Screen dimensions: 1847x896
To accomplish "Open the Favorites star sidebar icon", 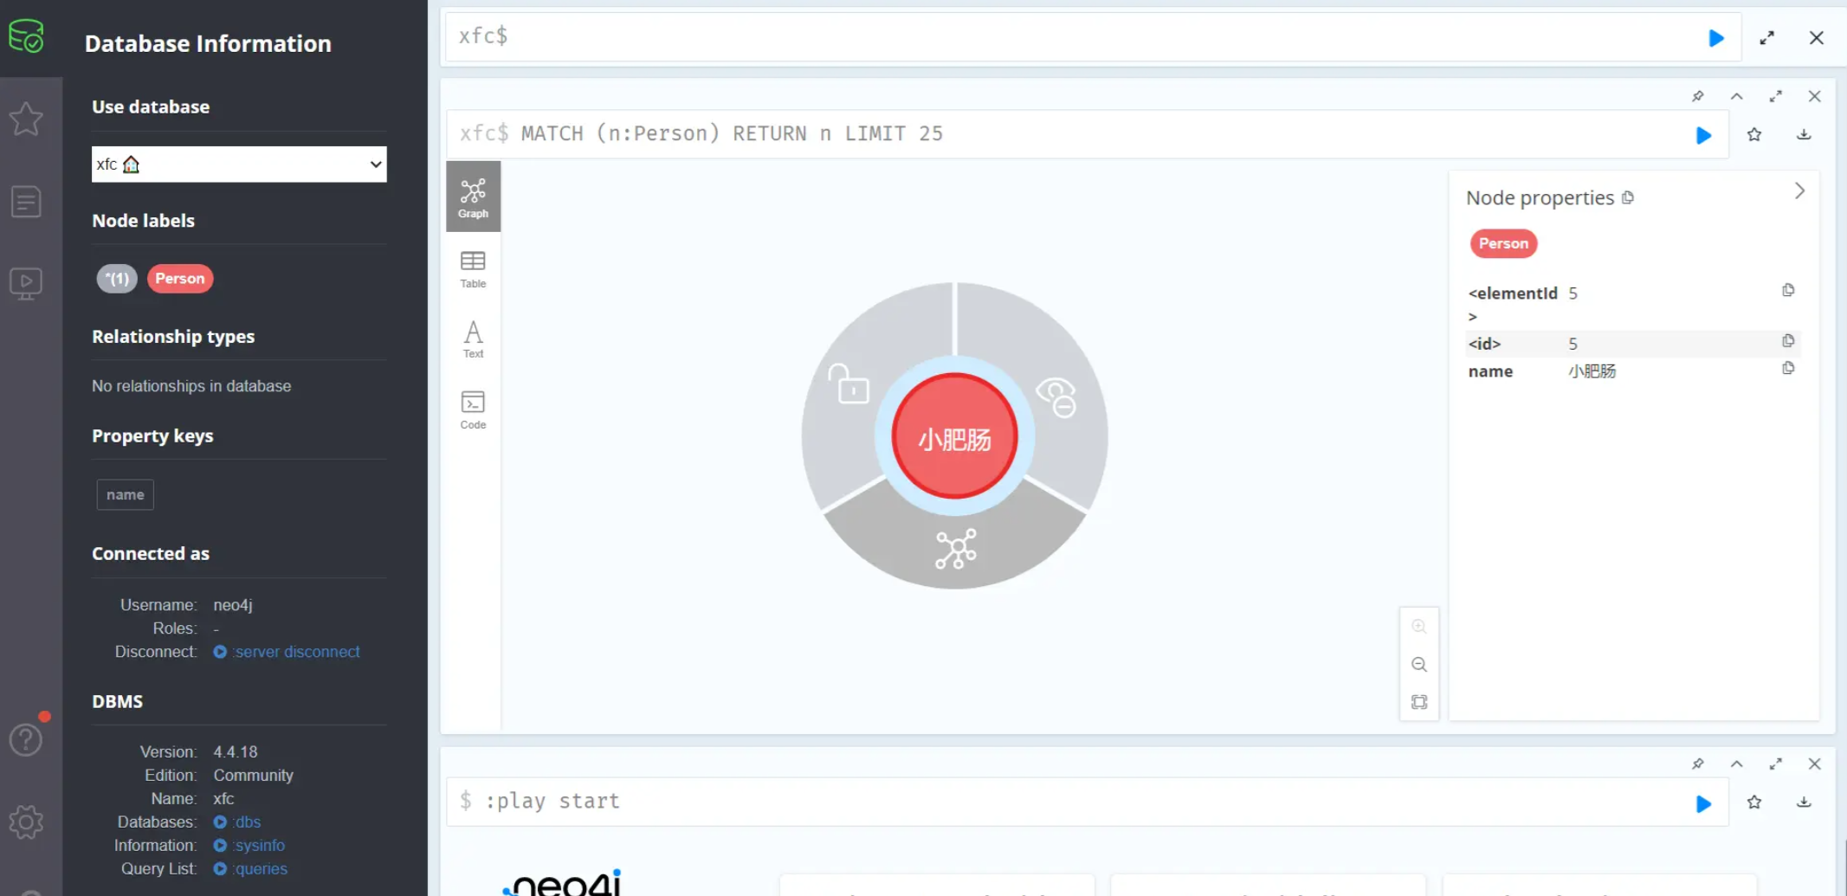I will point(26,119).
